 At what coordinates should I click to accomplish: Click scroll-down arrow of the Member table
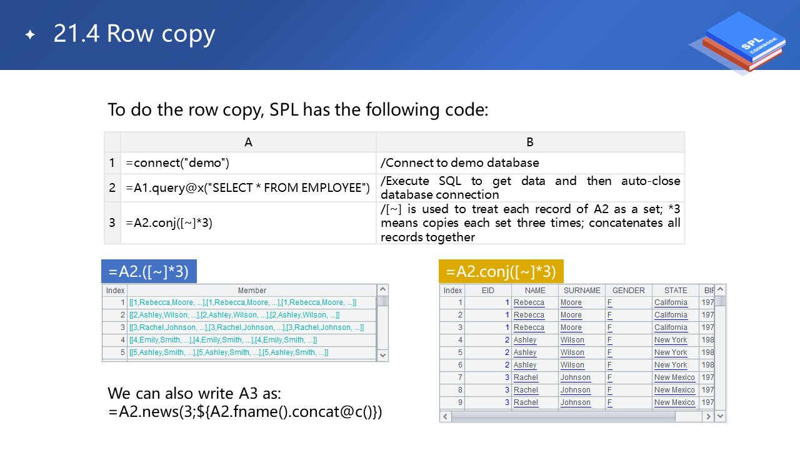click(x=383, y=355)
